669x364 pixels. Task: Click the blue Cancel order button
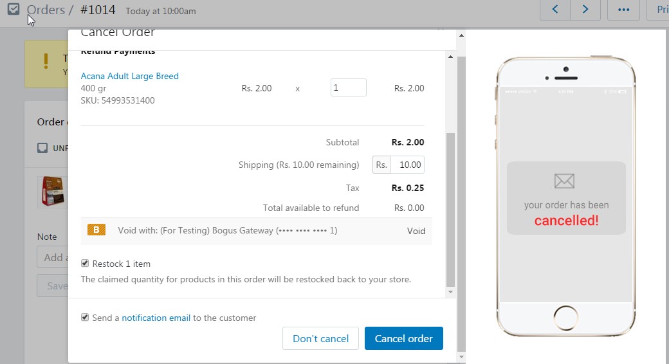403,338
